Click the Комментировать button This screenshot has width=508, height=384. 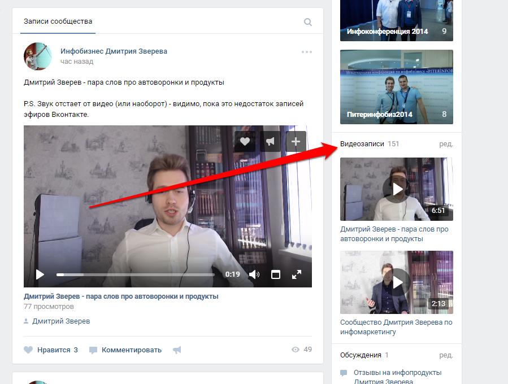(x=125, y=350)
